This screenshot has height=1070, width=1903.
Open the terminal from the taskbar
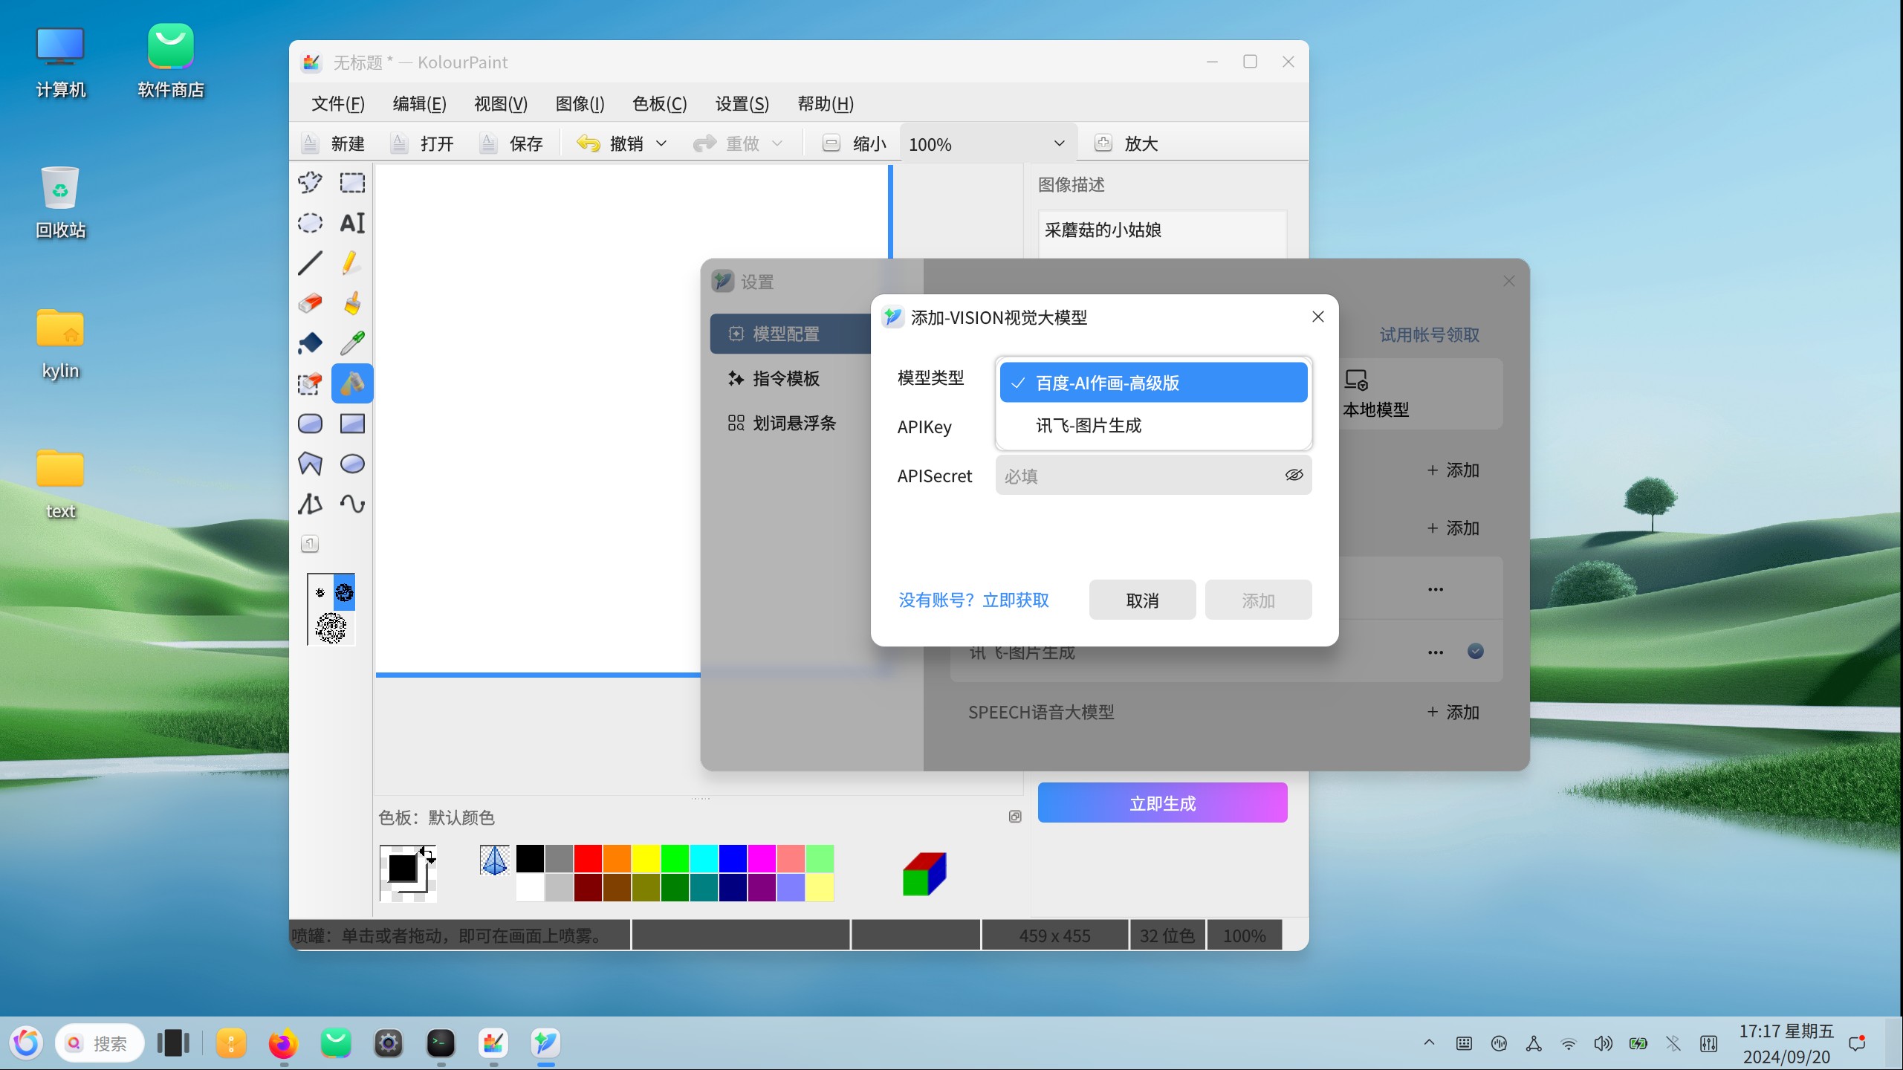click(x=441, y=1043)
